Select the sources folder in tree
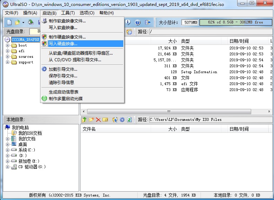 pyautogui.click(x=26, y=57)
